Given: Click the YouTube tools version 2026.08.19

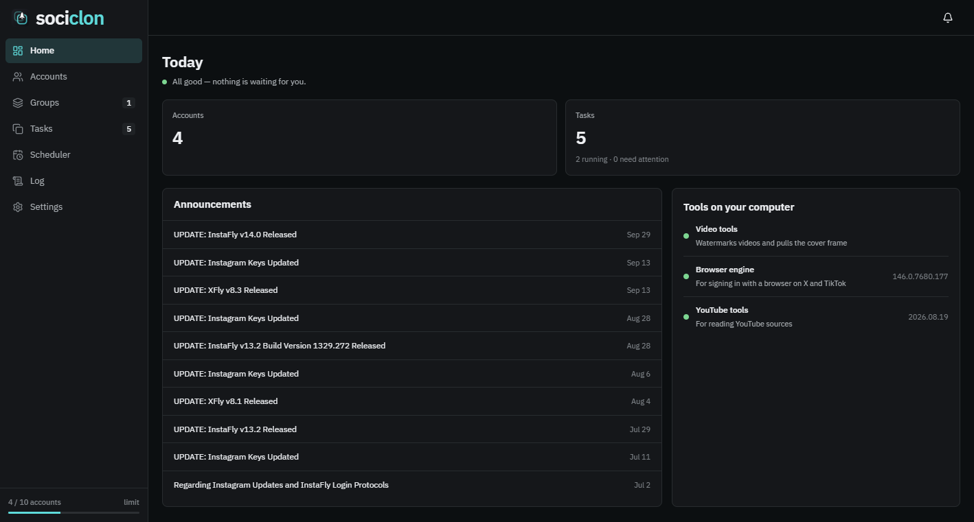Looking at the screenshot, I should pyautogui.click(x=928, y=317).
